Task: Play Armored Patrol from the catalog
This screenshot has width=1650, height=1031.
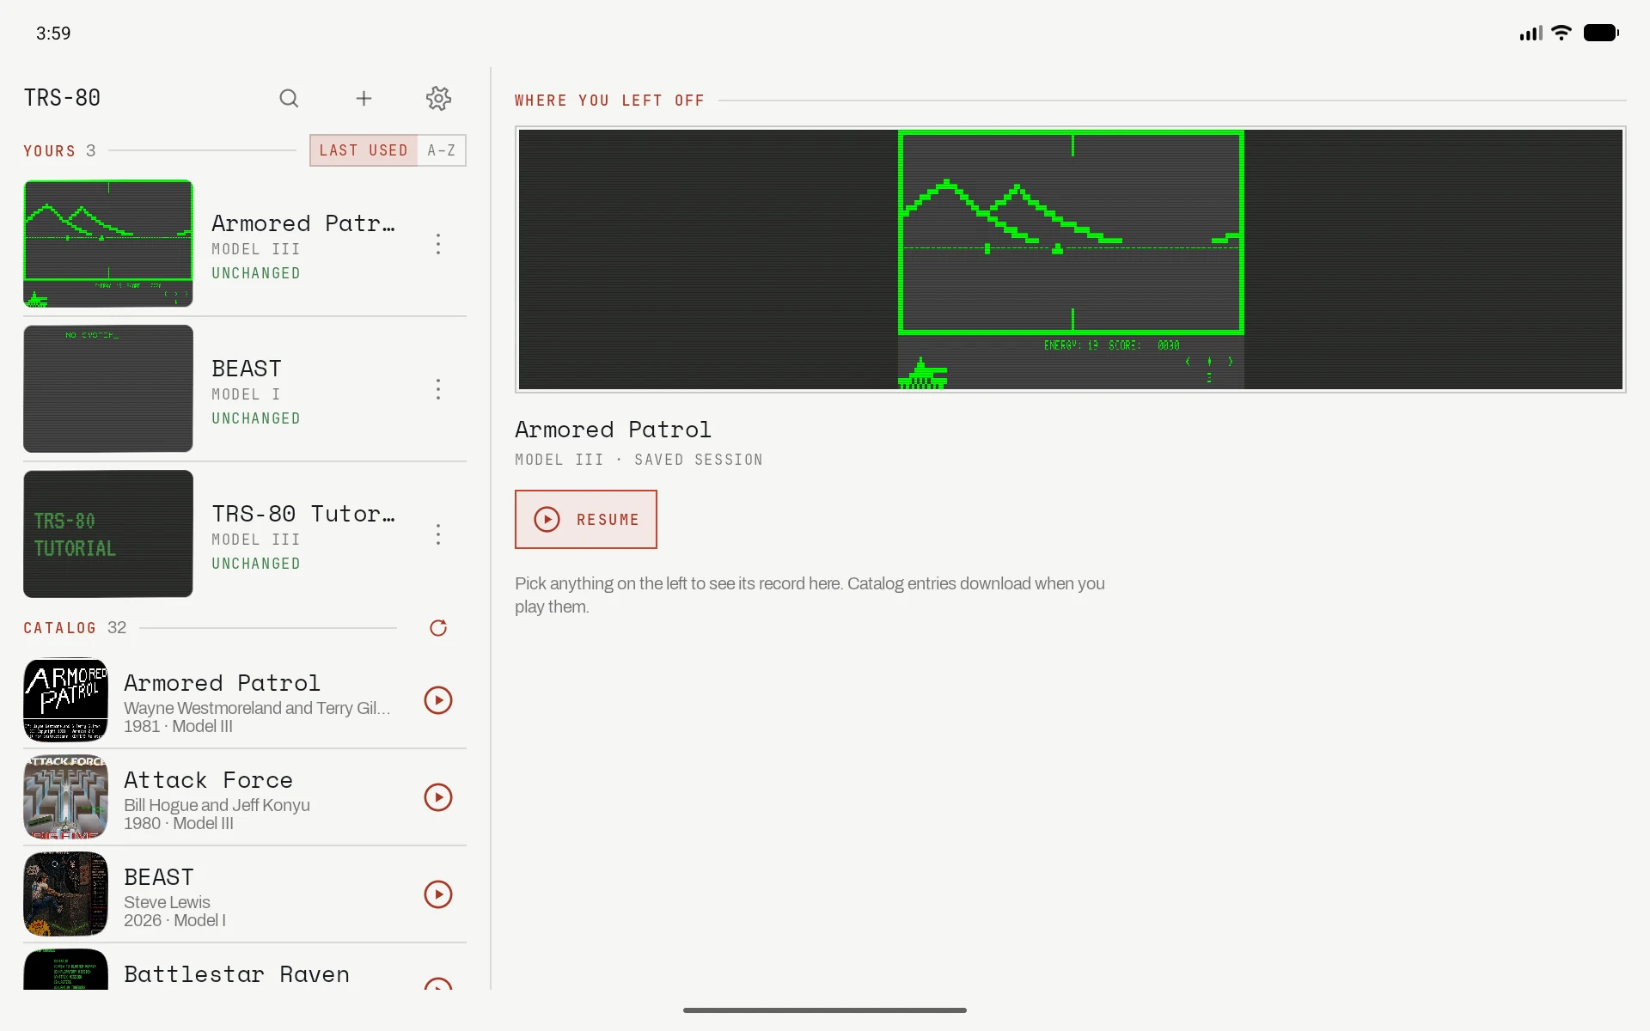Action: point(438,700)
